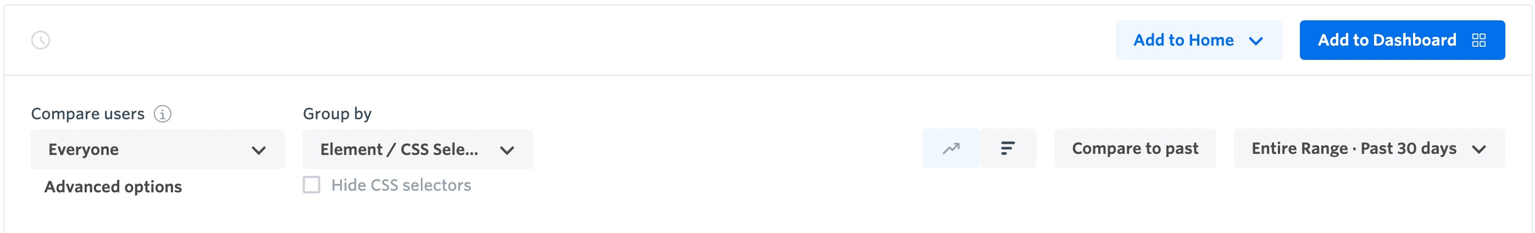Click the chevron arrow on Add to Home
1535x233 pixels.
coord(1256,41)
